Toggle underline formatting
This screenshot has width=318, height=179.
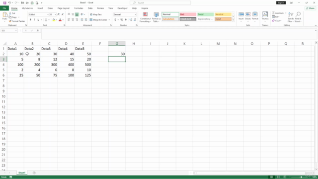(38, 20)
